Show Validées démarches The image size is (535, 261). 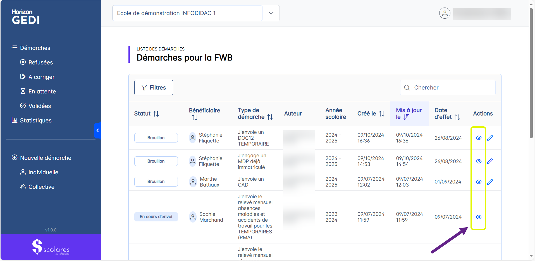[35, 106]
